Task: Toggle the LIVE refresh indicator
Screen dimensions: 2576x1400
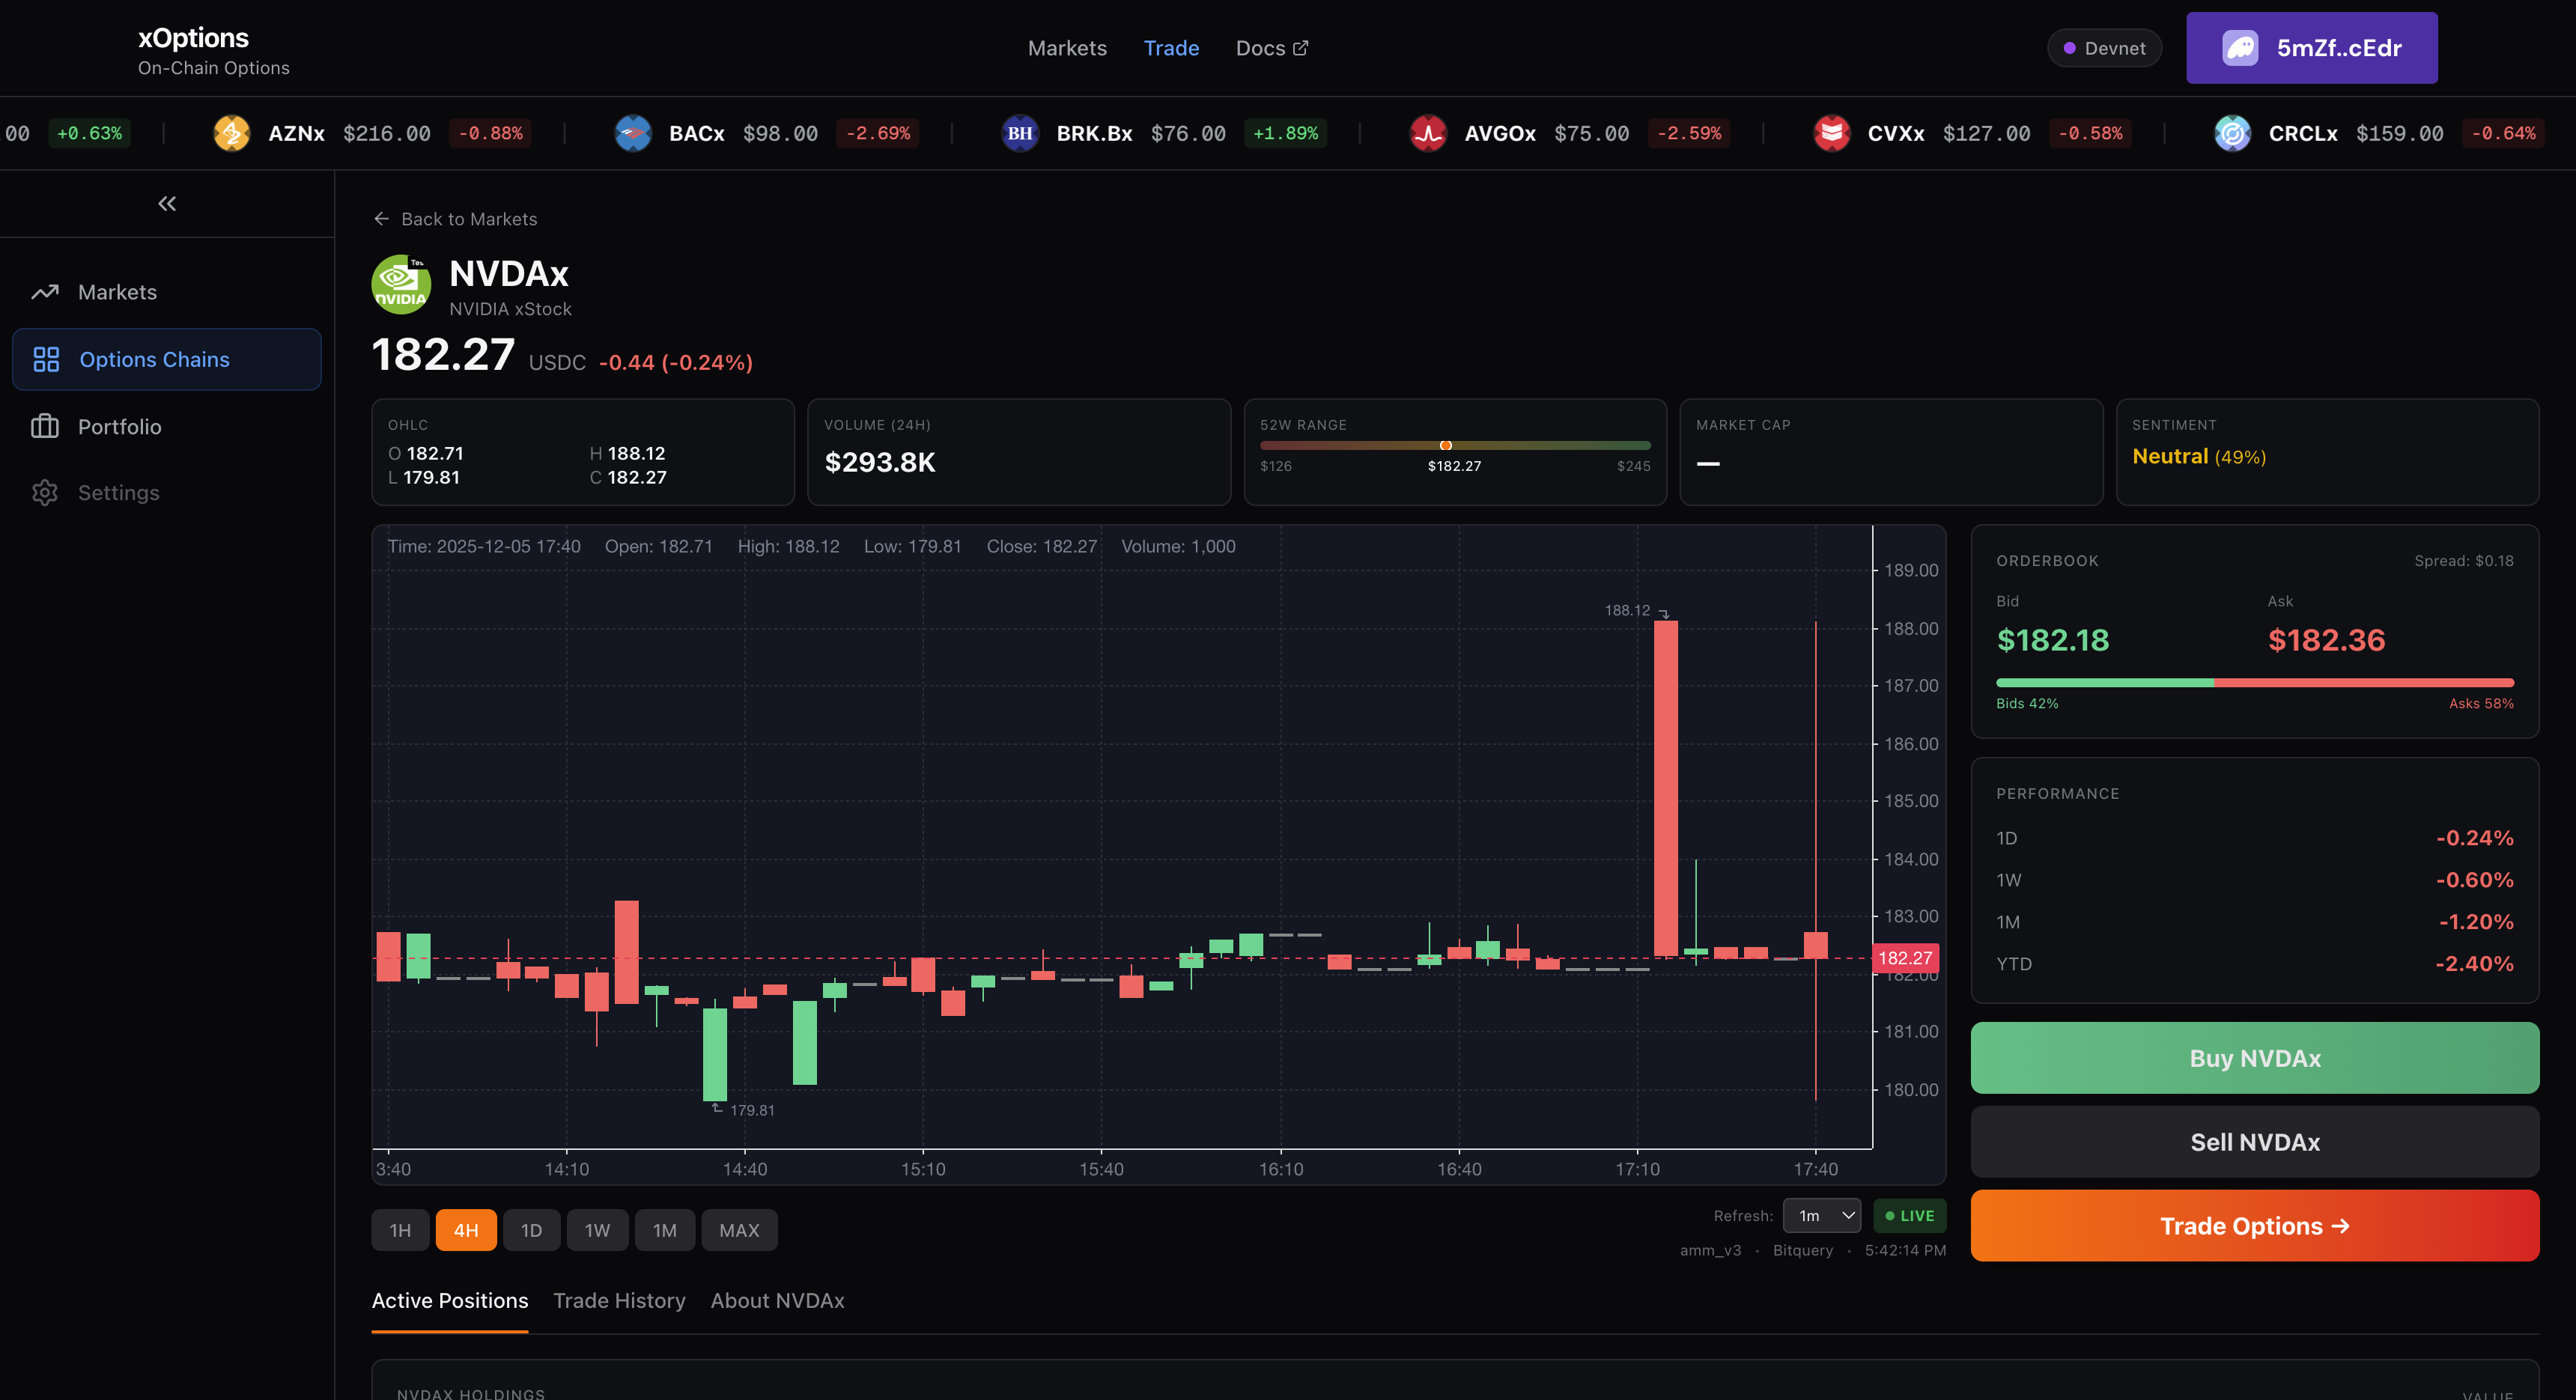Action: [x=1909, y=1216]
